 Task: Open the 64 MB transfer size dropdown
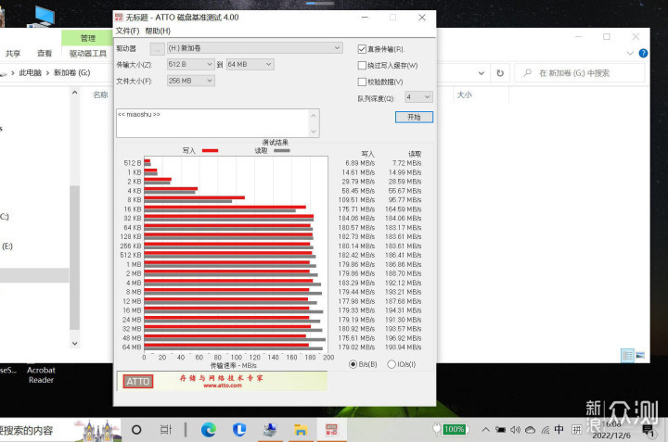click(x=250, y=64)
